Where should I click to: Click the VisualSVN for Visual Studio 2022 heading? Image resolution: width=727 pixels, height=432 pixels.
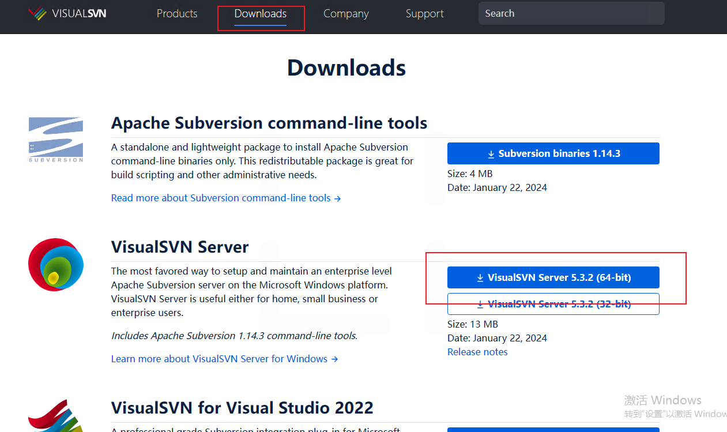242,408
